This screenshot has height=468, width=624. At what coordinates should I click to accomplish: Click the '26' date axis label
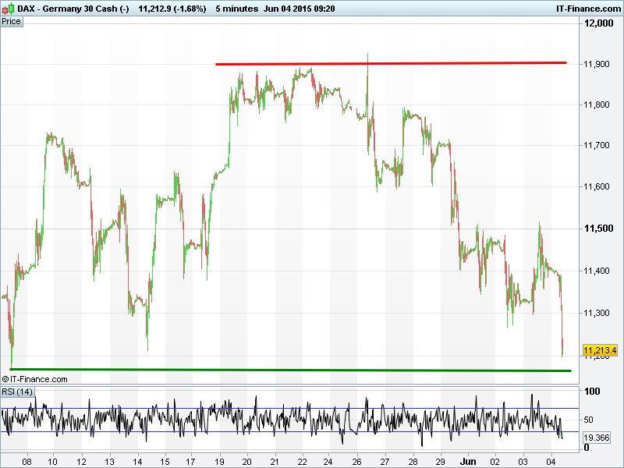click(x=357, y=461)
